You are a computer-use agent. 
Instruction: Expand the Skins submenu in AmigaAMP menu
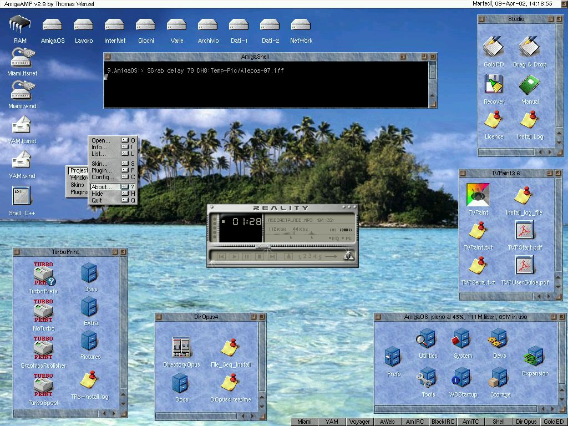pyautogui.click(x=78, y=185)
